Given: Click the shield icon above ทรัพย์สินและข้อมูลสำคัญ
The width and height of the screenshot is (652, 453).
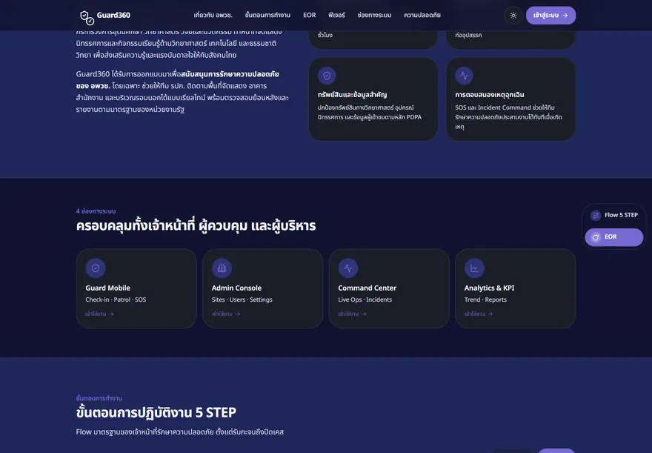Looking at the screenshot, I should click(327, 76).
